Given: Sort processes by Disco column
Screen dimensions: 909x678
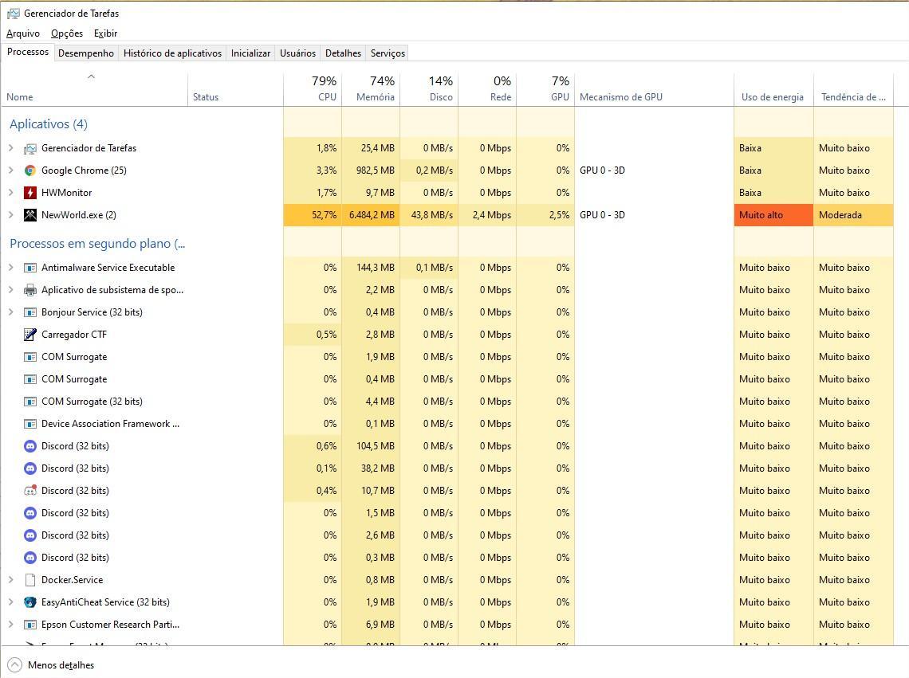Looking at the screenshot, I should [x=429, y=90].
